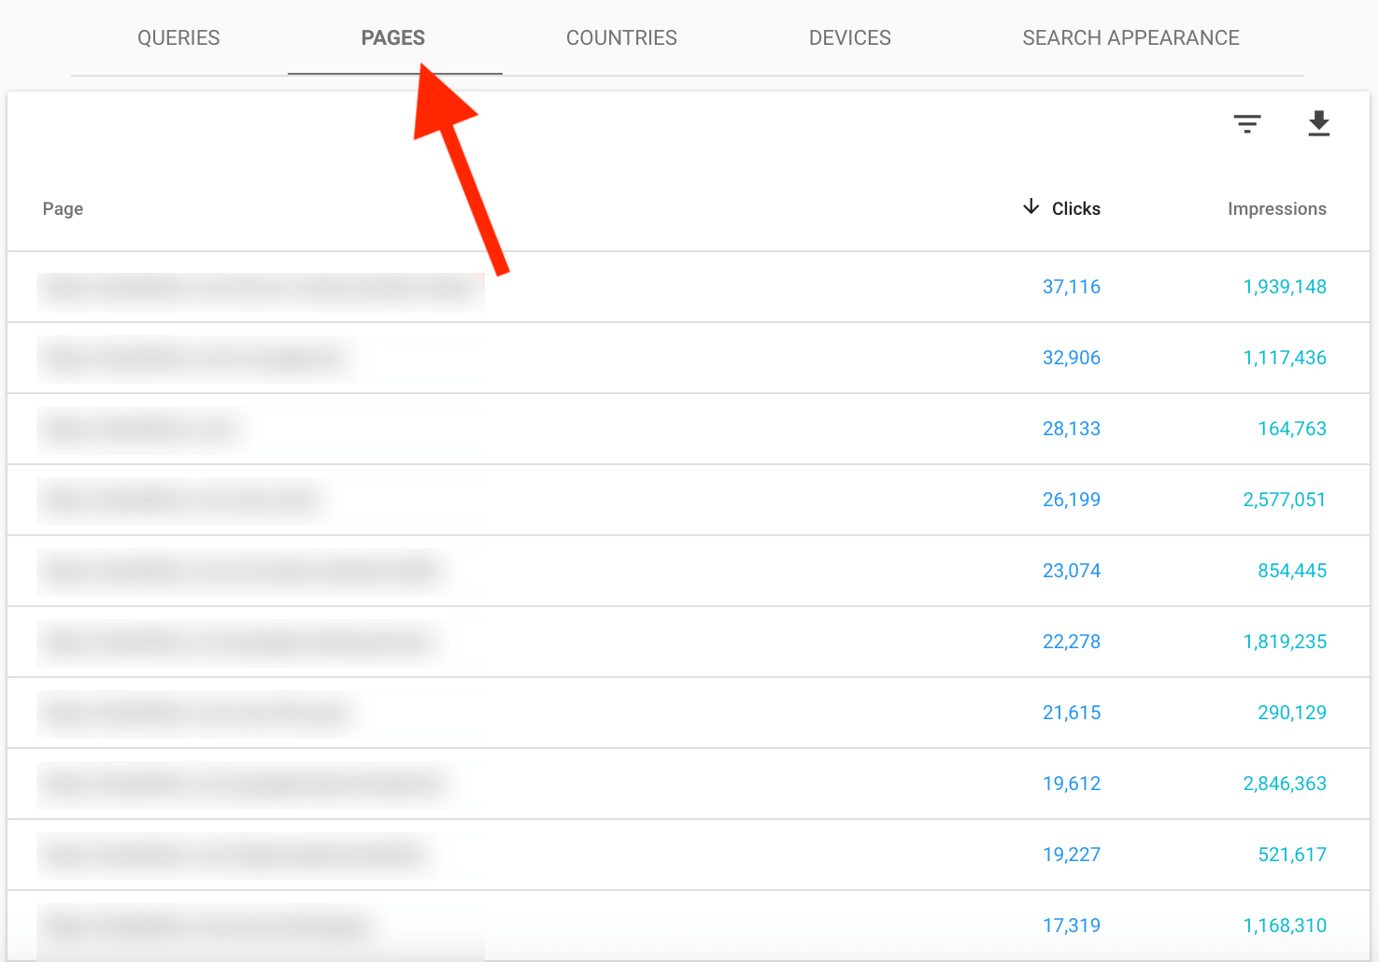Open the blurred page URL with 23,074 clicks
Image resolution: width=1379 pixels, height=962 pixels.
coord(242,571)
